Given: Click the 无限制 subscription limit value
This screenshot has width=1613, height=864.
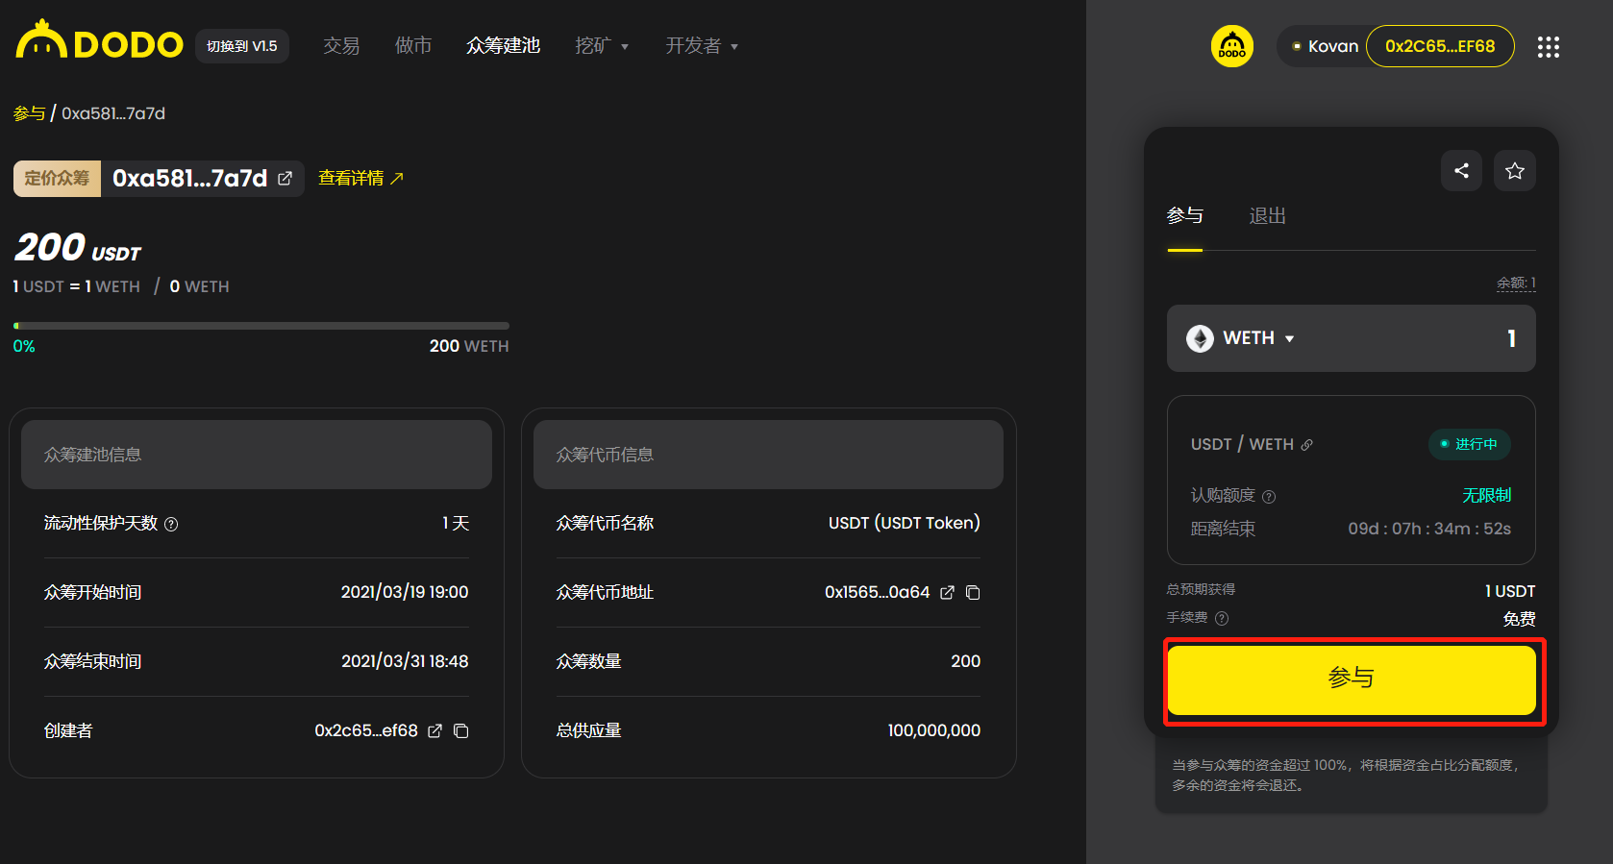Looking at the screenshot, I should (1486, 495).
